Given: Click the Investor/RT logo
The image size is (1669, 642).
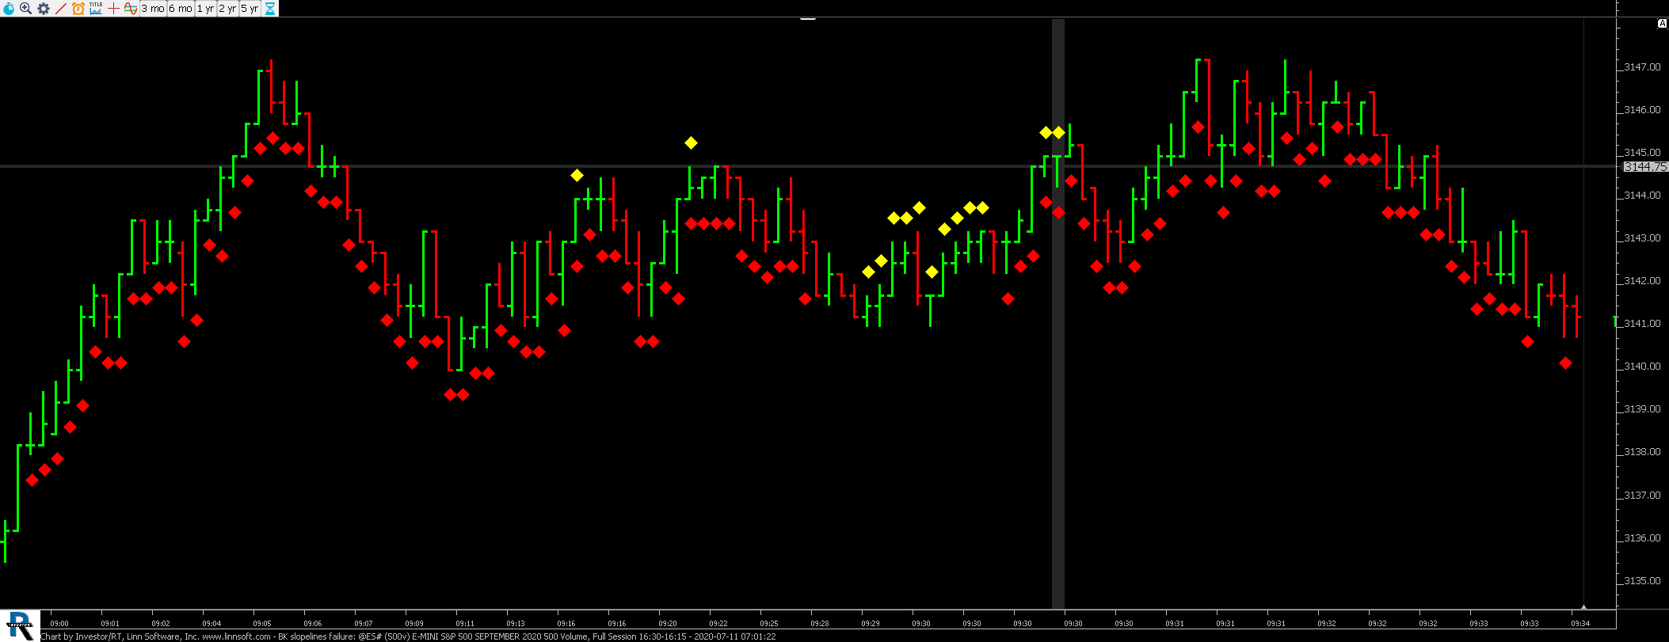Looking at the screenshot, I should pyautogui.click(x=20, y=625).
